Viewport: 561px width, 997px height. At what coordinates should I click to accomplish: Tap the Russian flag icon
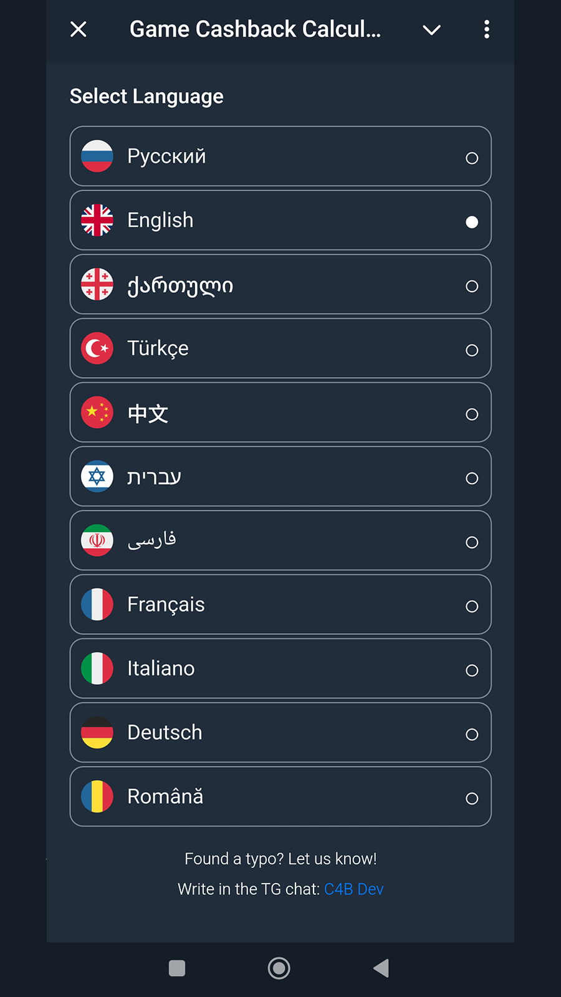coord(97,156)
